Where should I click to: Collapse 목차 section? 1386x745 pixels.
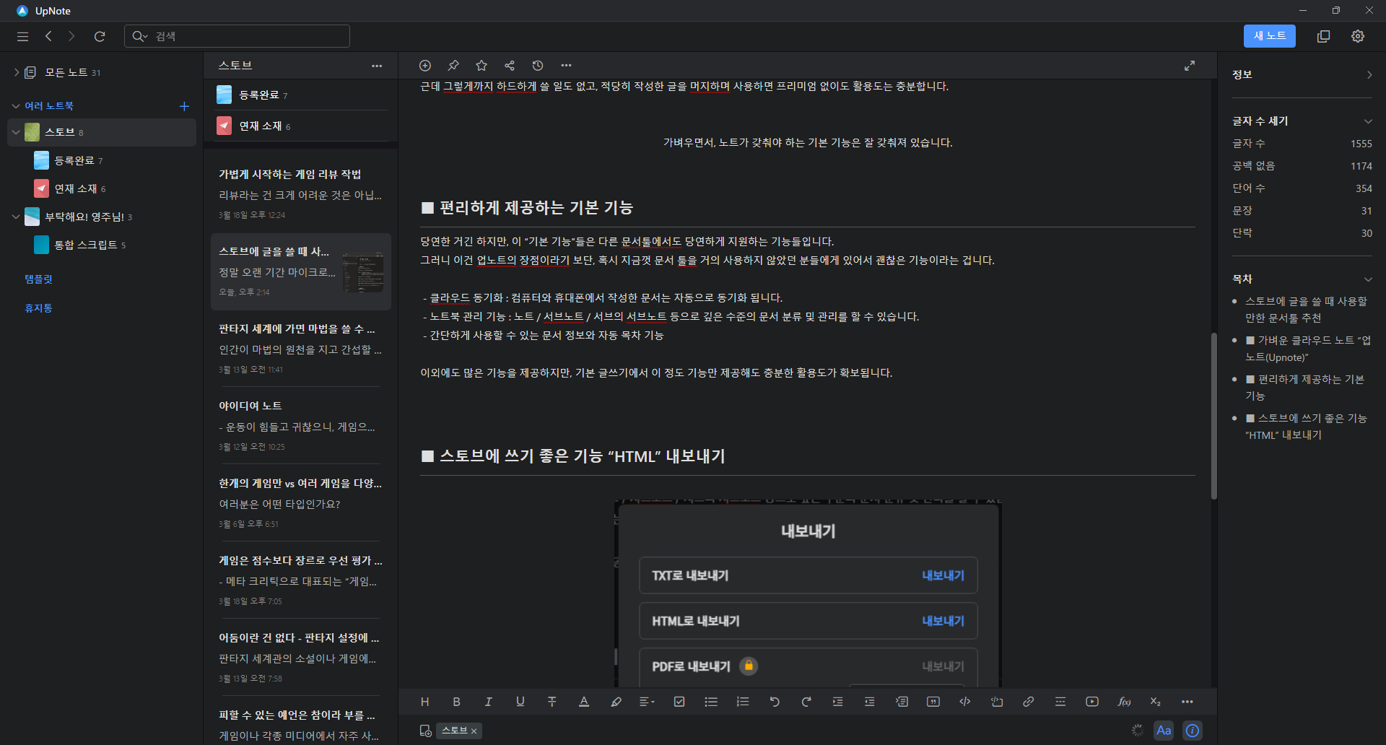point(1368,279)
